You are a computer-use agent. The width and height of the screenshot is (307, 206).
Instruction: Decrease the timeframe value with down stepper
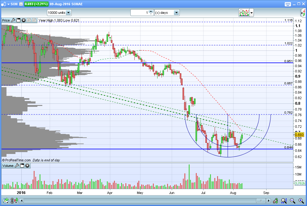[151, 14]
